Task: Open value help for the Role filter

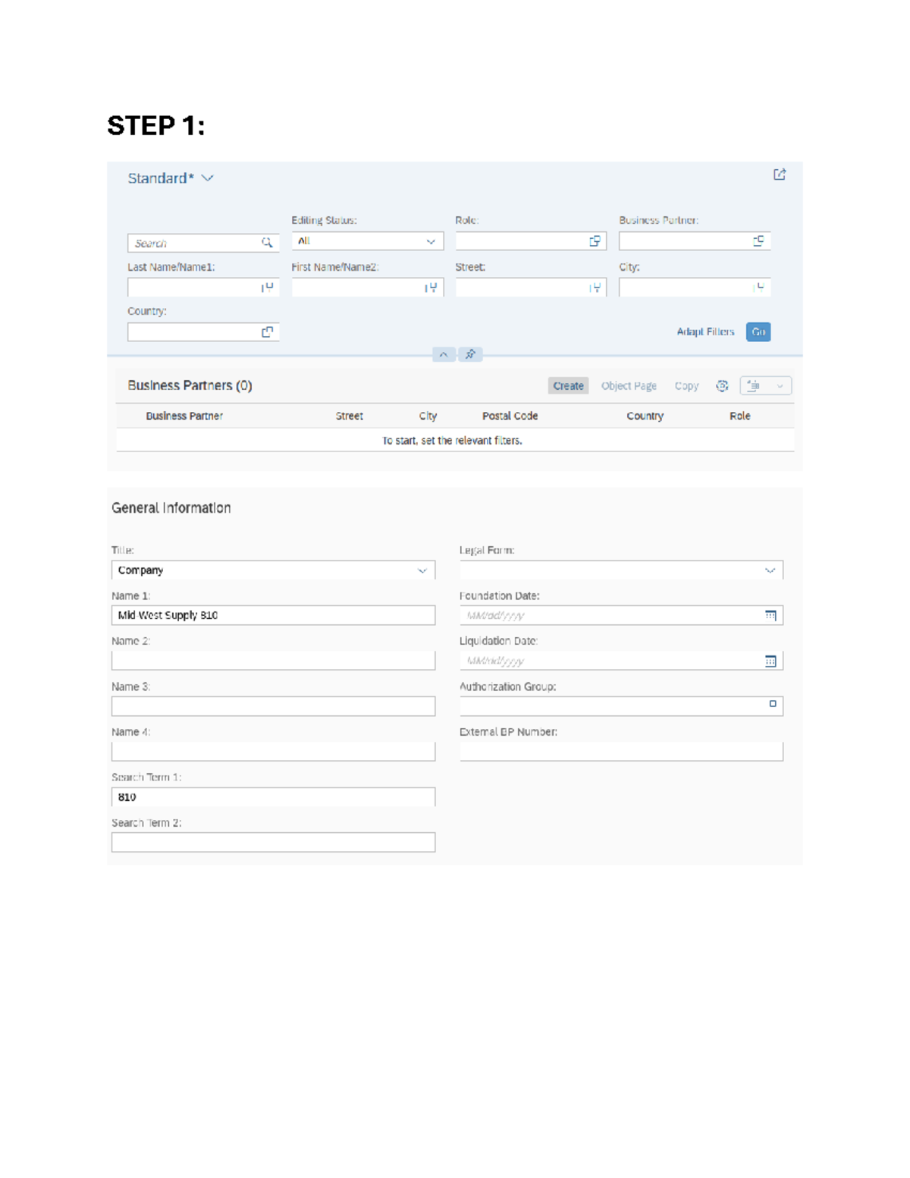Action: click(595, 241)
